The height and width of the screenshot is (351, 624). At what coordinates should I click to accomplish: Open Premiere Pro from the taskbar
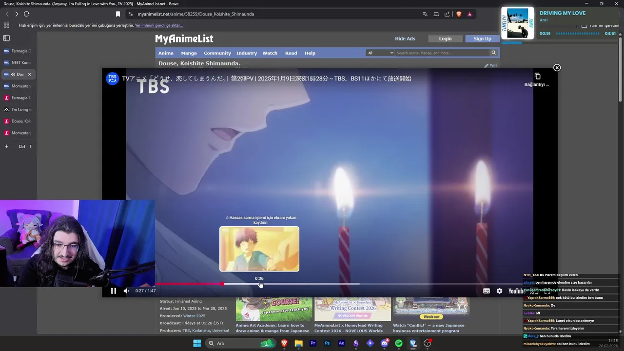coord(313,343)
